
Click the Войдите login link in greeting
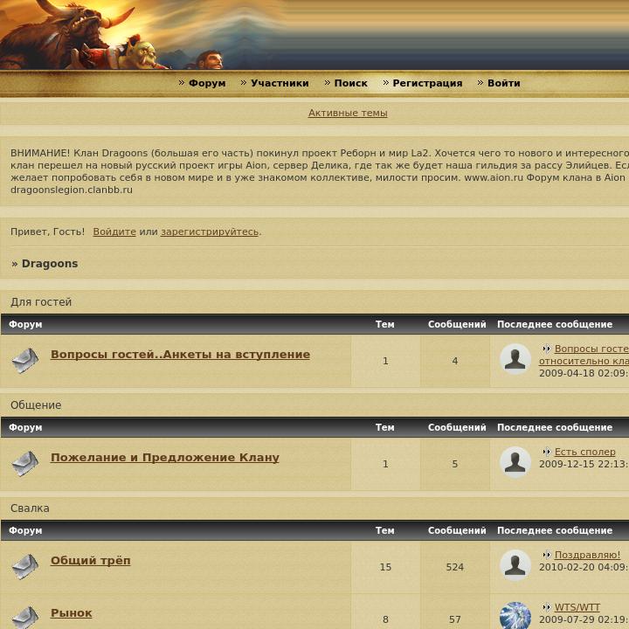point(114,232)
